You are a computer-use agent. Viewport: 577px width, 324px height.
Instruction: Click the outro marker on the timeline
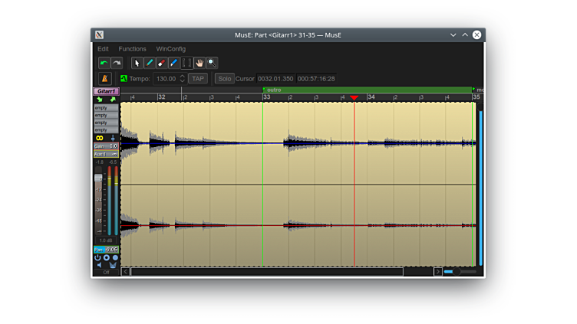tap(273, 90)
